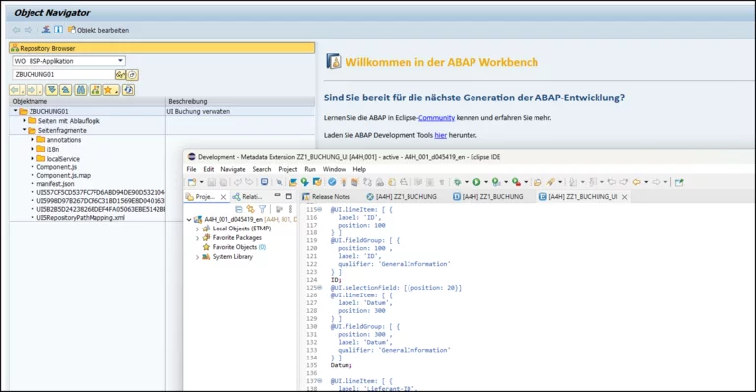Click the back arrow in the Object Navigator toolbar

coord(16,30)
